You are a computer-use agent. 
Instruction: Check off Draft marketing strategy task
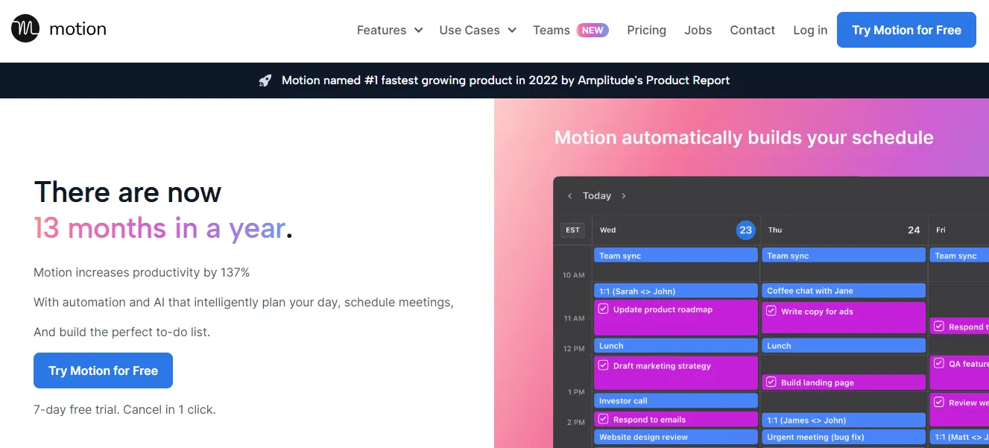604,366
